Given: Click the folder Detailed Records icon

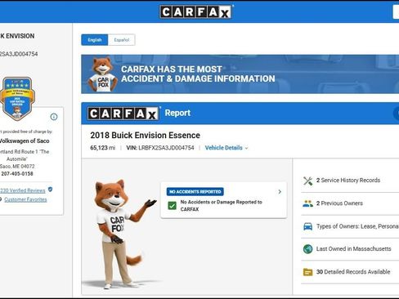Looking at the screenshot, I should click(x=308, y=272).
